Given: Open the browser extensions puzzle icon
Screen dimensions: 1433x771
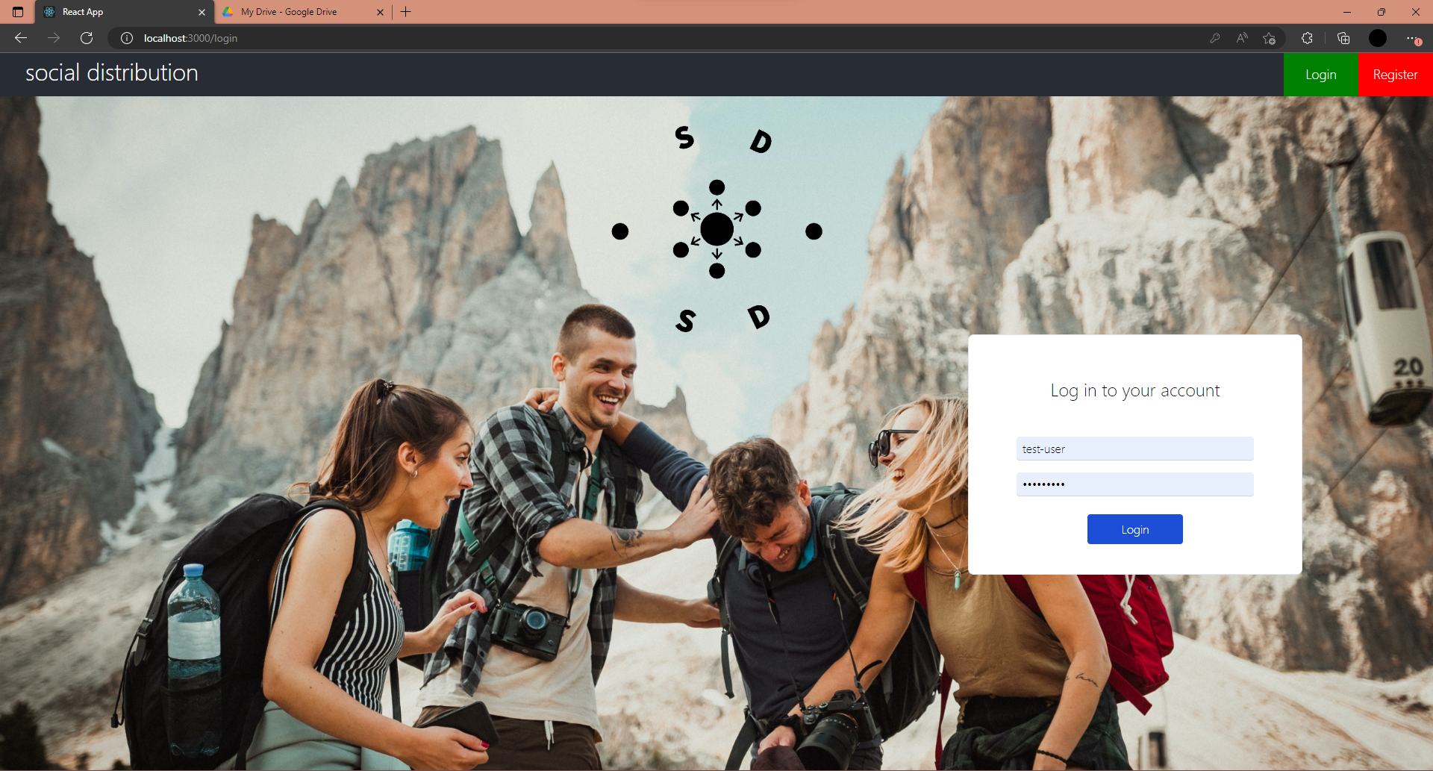Looking at the screenshot, I should pos(1307,38).
